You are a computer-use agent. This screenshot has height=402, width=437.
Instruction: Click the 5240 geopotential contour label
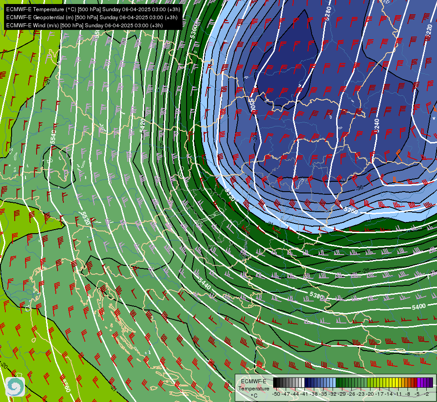(377, 126)
